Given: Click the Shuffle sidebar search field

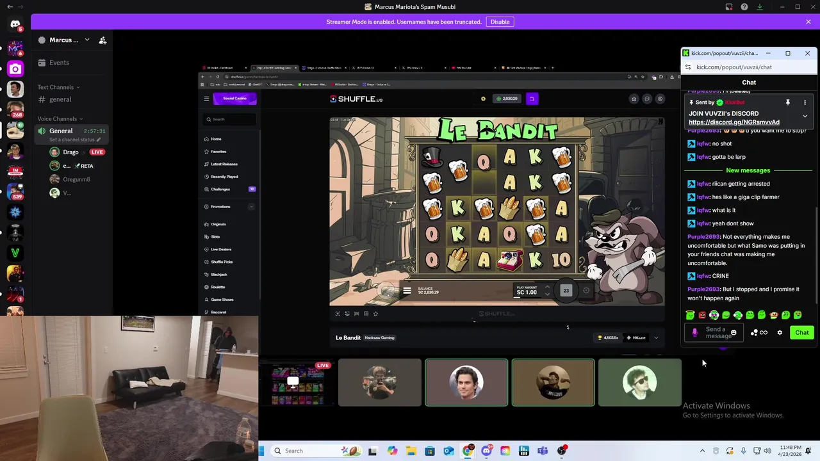Looking at the screenshot, I should 231,119.
